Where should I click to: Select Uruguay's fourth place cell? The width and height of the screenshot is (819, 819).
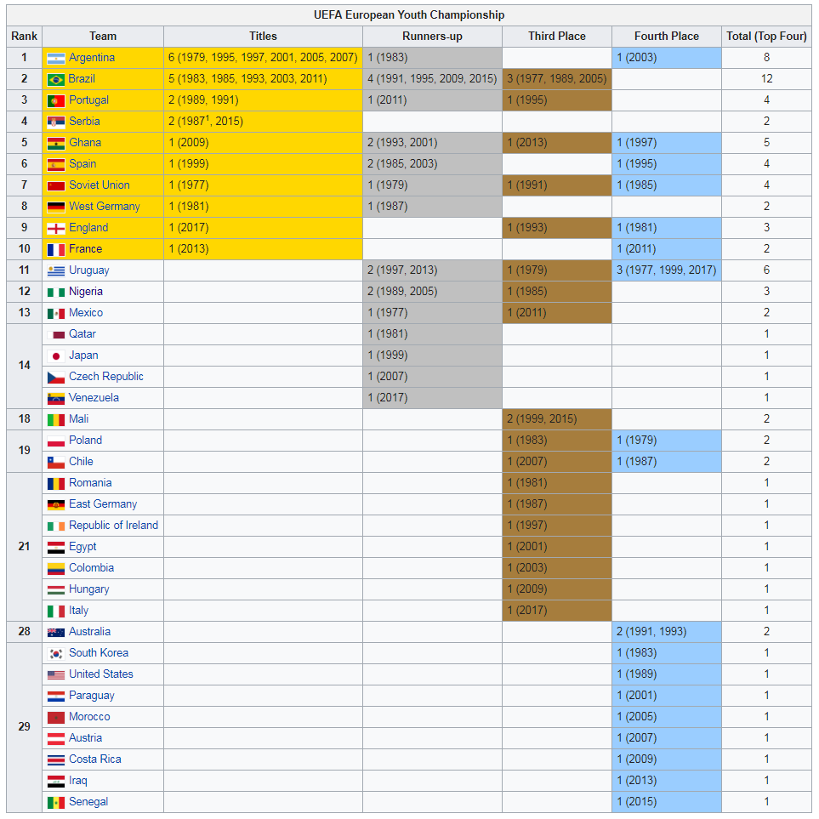[x=667, y=270]
